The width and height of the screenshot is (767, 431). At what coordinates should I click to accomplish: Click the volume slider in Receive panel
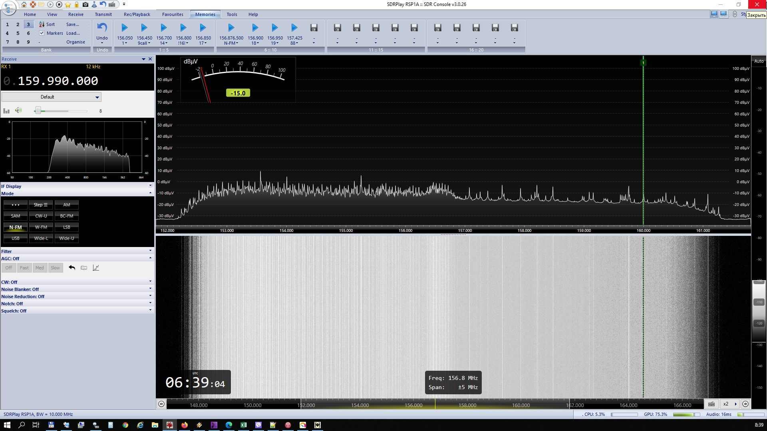61,111
